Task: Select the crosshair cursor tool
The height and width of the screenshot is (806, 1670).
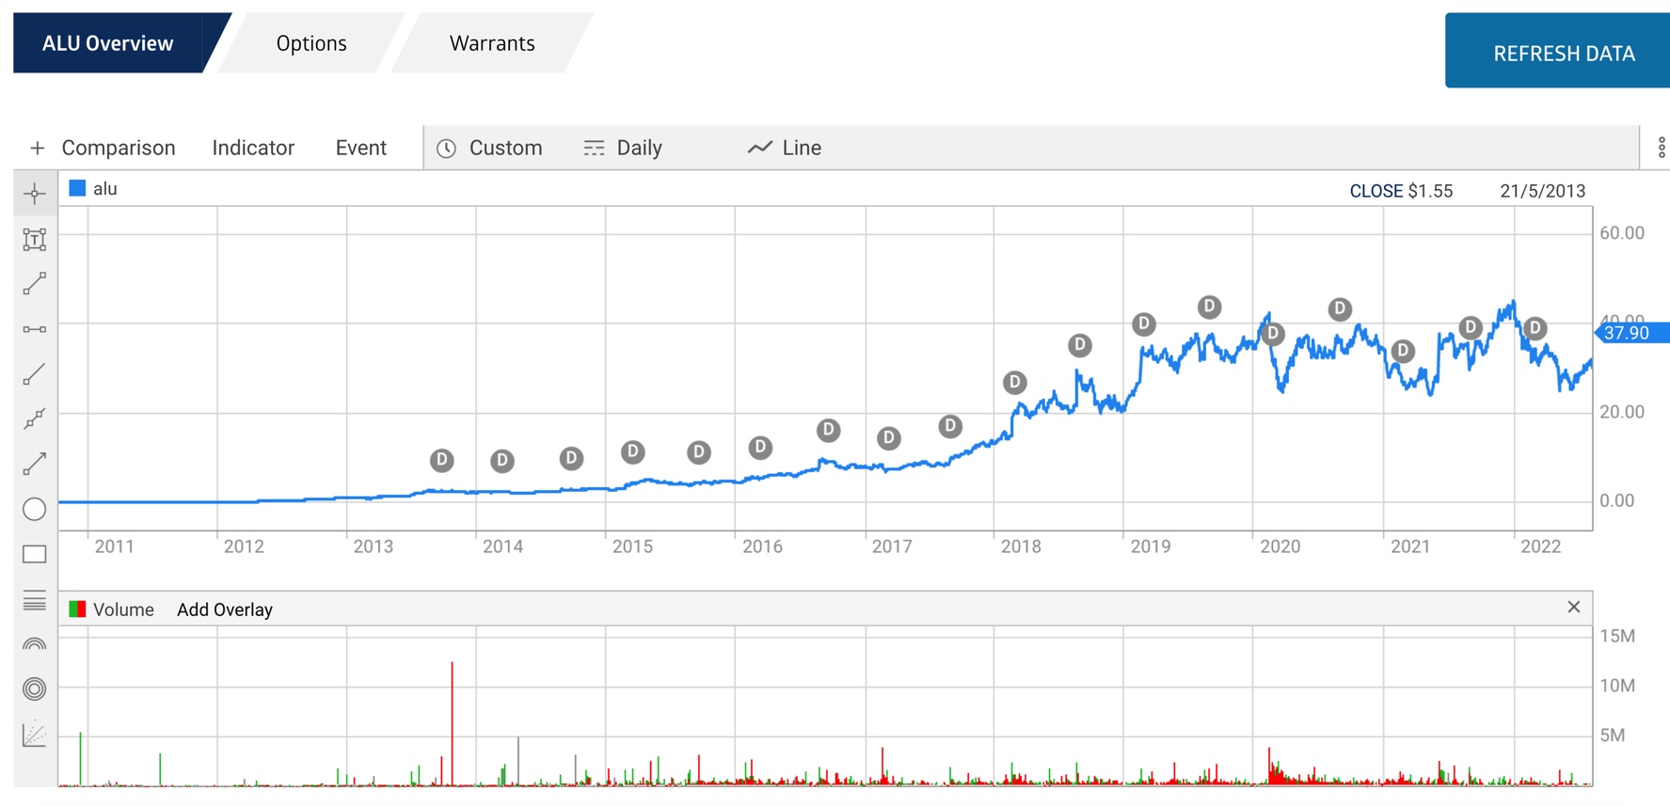Action: click(35, 195)
